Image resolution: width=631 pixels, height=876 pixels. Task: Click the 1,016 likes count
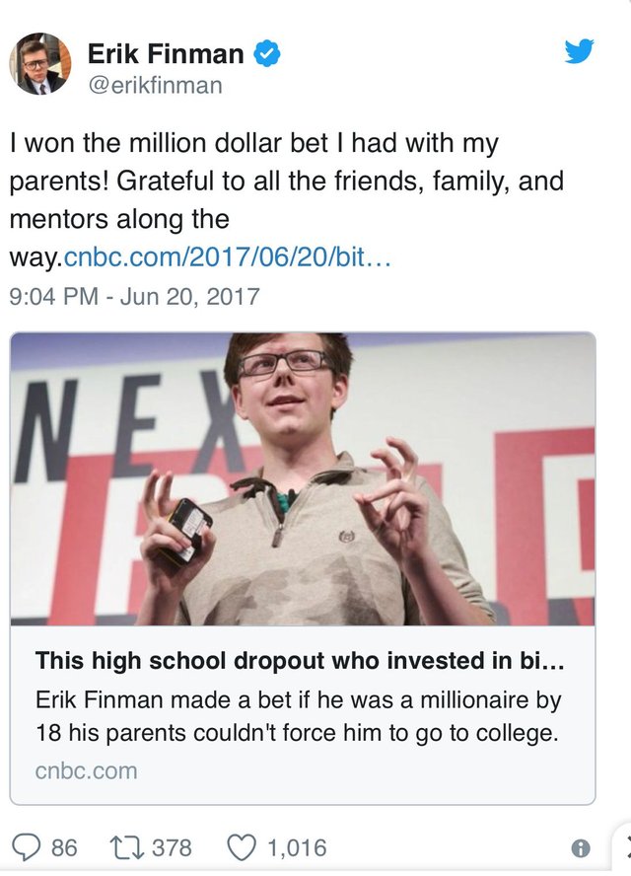coord(296,847)
